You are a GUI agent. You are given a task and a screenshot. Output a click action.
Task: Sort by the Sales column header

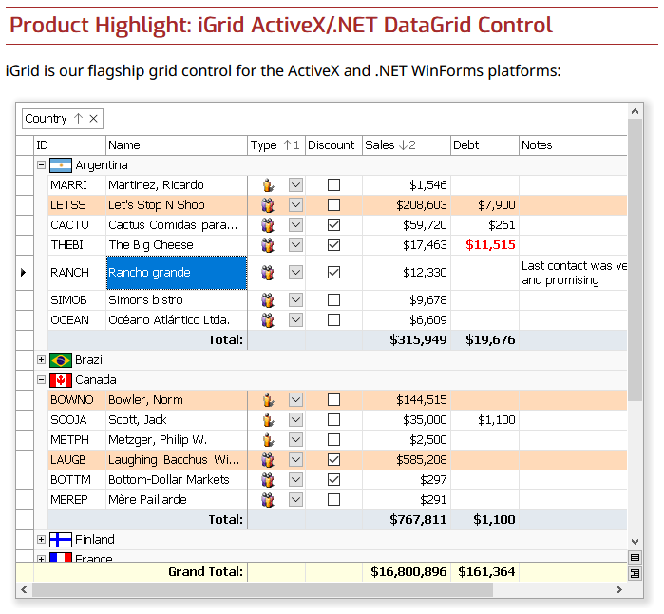pos(407,145)
